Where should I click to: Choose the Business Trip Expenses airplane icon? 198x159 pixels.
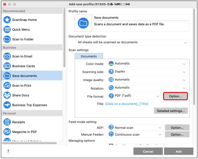[7, 105]
